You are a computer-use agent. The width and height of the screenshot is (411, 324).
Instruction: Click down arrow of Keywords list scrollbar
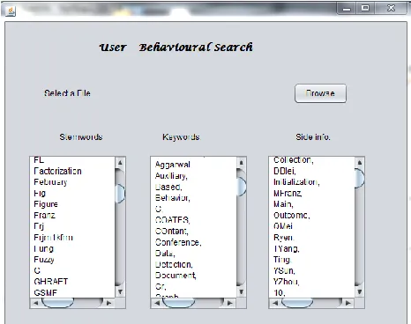(241, 291)
